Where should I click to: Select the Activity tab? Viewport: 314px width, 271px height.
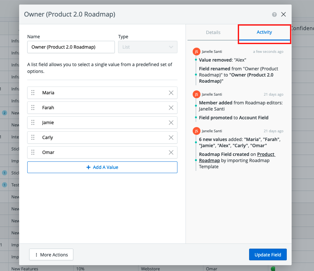264,32
